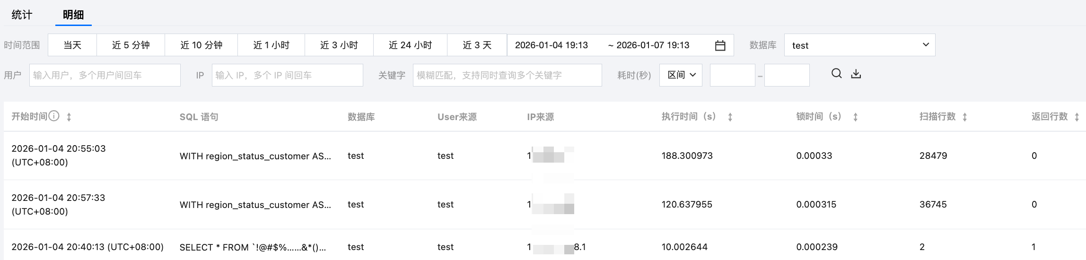Sort by 扫描行数 column arrows
The width and height of the screenshot is (1086, 260).
965,117
